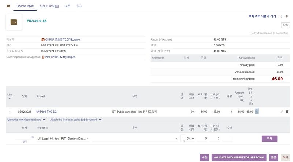This screenshot has height=162, width=293.
Task: Click the wallet icon left of tabs
Action: pos(8,6)
